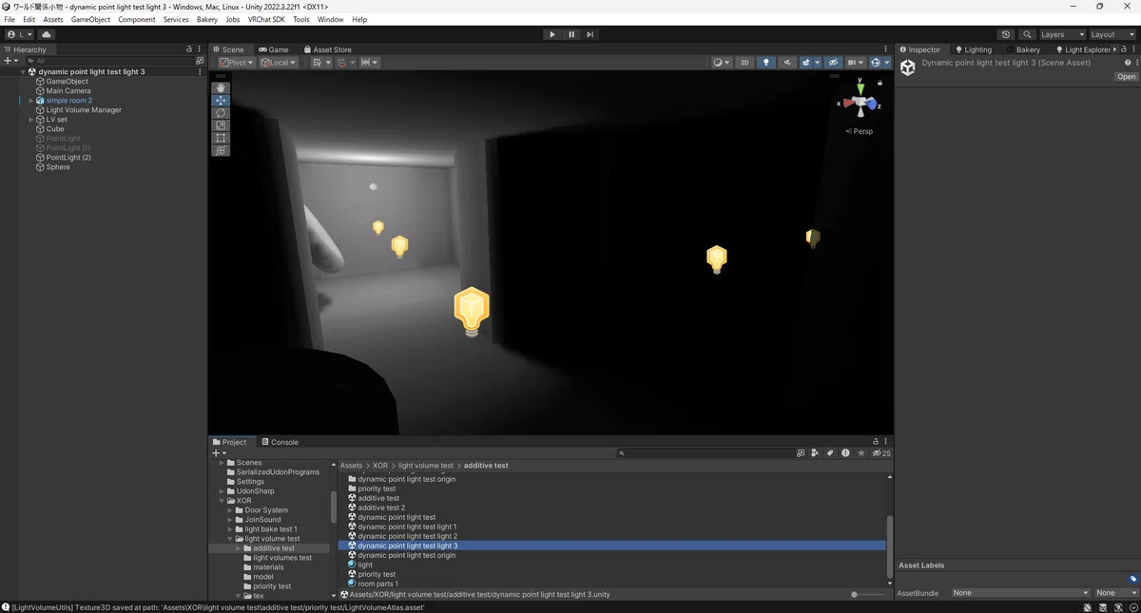
Task: Select 'additive test 2' scene asset
Action: tap(381, 508)
